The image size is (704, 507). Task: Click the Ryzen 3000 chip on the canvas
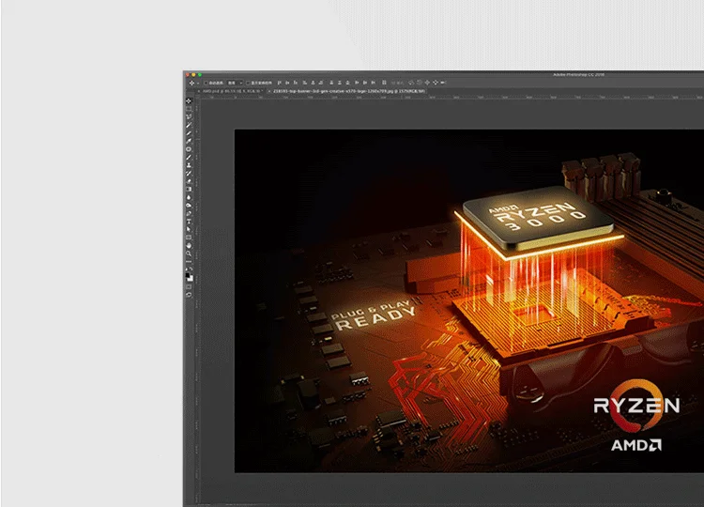point(535,214)
